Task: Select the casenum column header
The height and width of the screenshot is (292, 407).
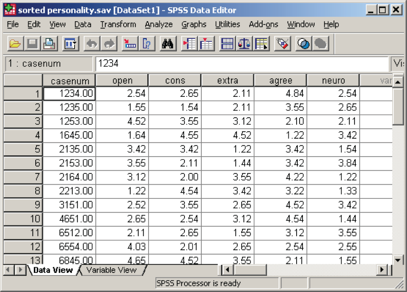Action: [69, 81]
